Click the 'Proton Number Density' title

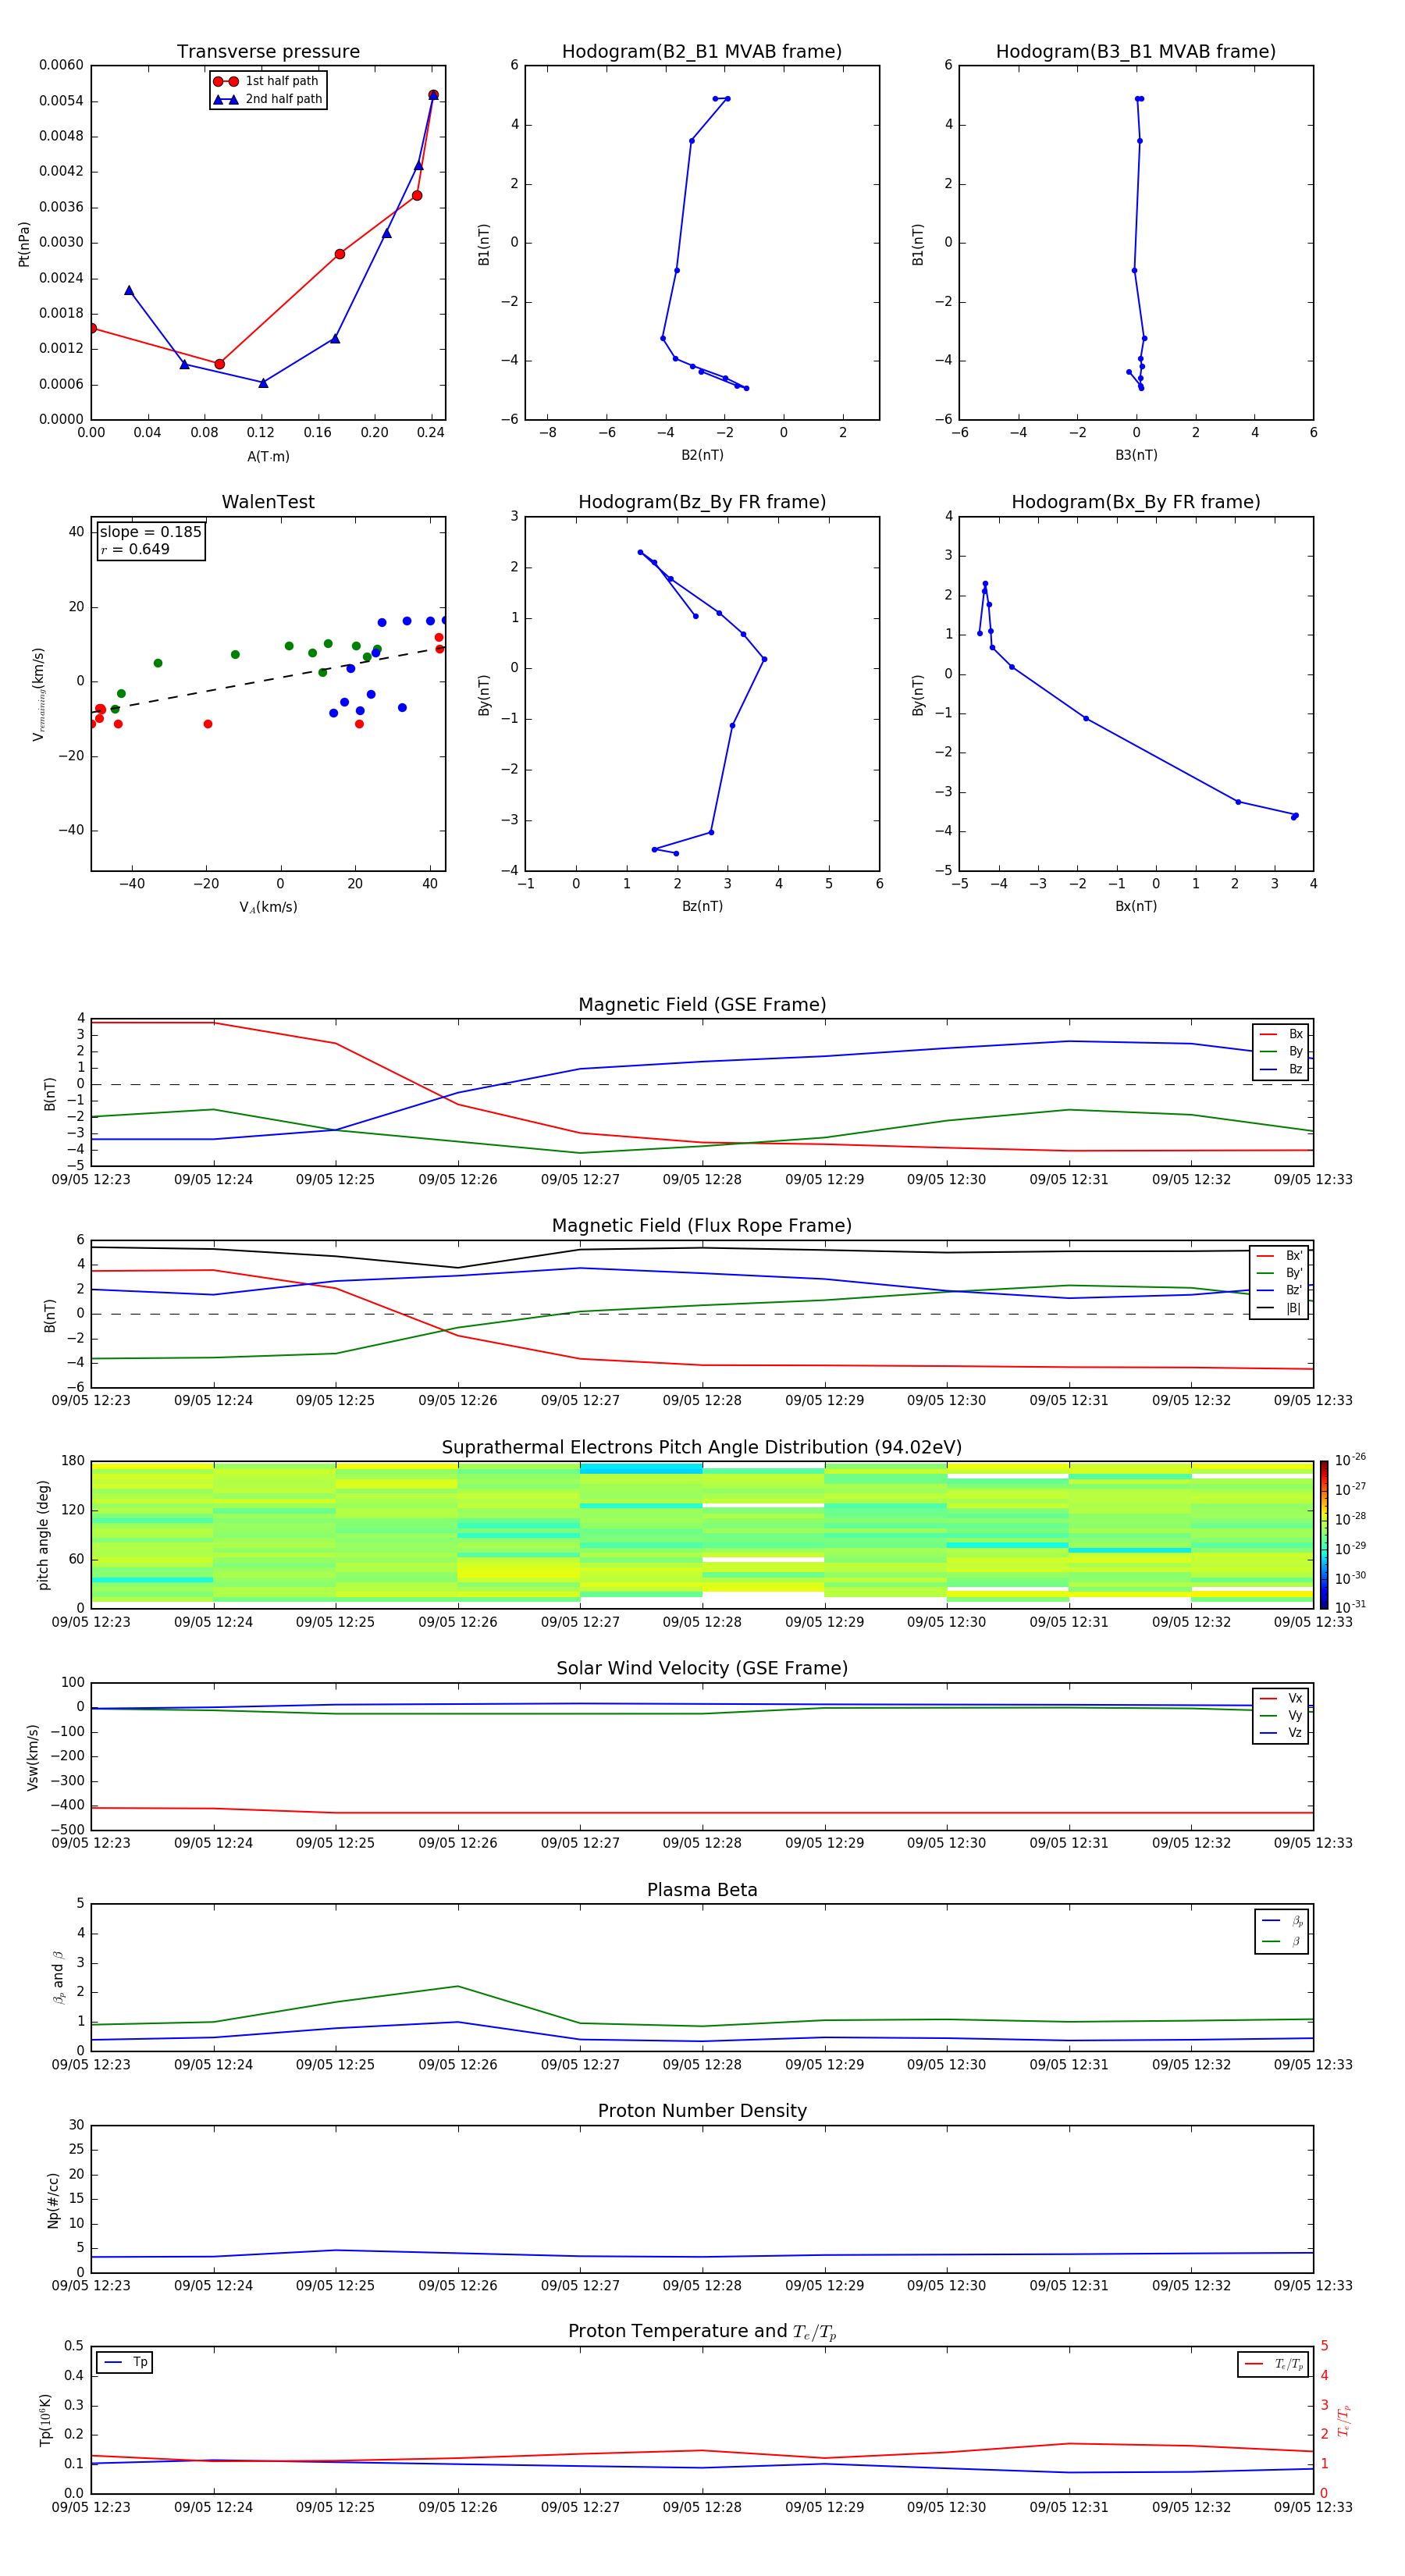(x=702, y=2111)
